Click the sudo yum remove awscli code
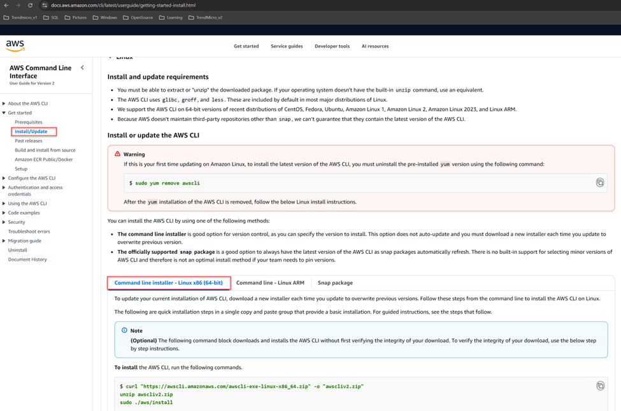 coord(168,183)
